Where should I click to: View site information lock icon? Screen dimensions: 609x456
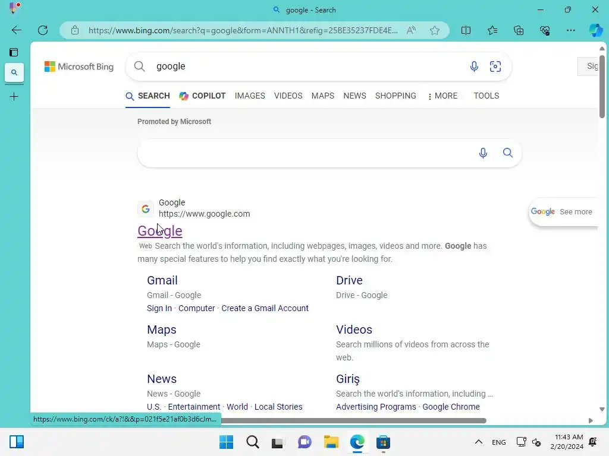click(75, 30)
